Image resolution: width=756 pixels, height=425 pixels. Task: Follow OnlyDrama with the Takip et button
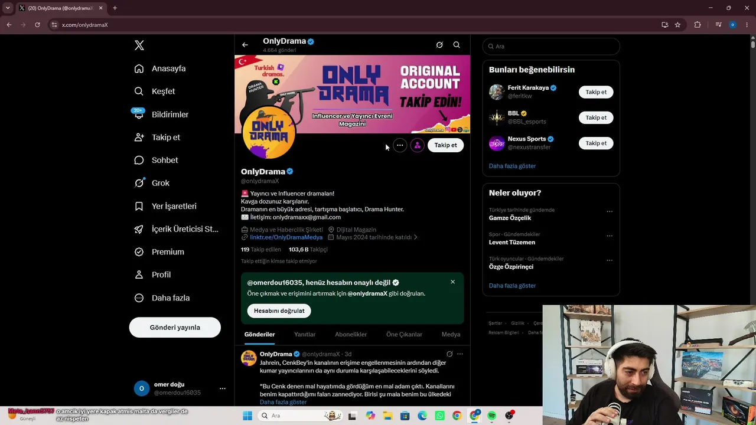pyautogui.click(x=445, y=145)
